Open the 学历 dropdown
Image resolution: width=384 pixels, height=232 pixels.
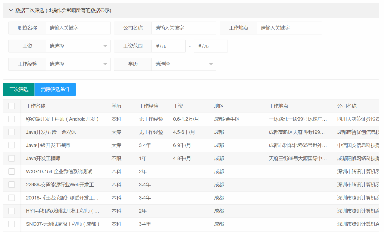pyautogui.click(x=184, y=64)
